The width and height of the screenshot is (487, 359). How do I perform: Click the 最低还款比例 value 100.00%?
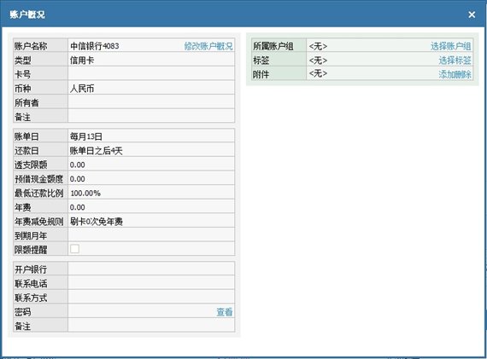[x=85, y=194]
